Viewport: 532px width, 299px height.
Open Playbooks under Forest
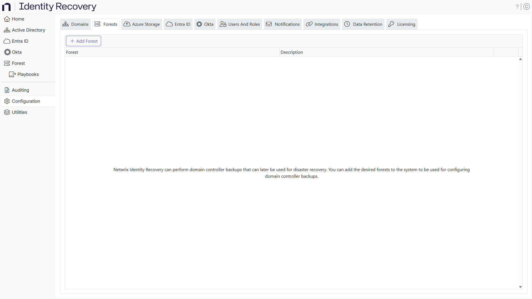point(28,74)
